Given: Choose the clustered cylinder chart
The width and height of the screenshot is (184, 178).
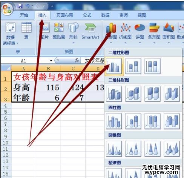Looking at the screenshot, I should 114,121.
